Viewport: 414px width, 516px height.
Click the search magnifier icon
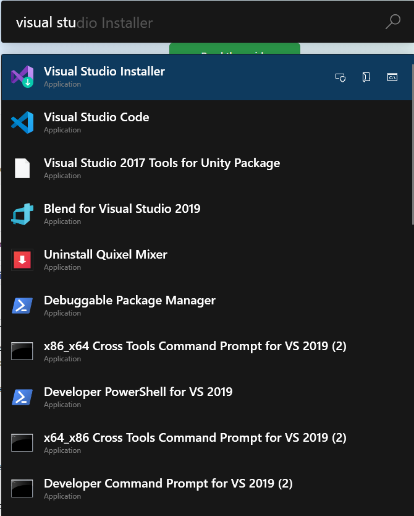click(393, 21)
